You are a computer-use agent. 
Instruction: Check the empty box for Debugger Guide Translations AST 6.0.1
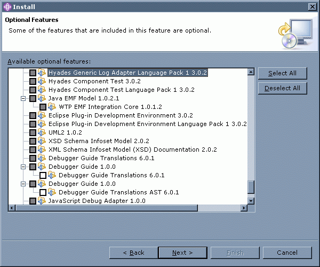(x=43, y=193)
